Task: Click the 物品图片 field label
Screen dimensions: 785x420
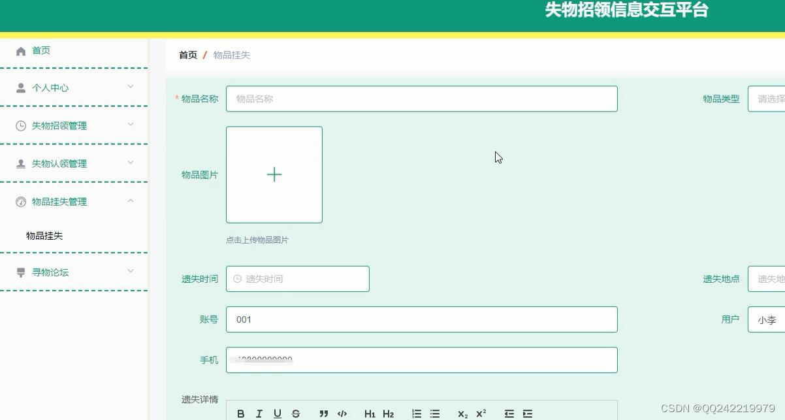Action: (200, 174)
